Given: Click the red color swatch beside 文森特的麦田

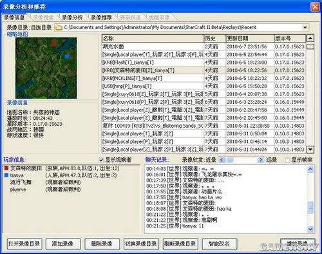Looking at the screenshot, I should click(6, 168).
